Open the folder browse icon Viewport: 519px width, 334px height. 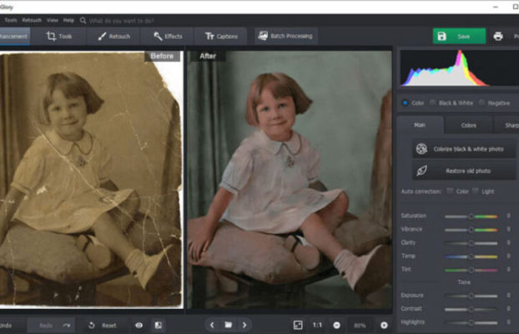[x=228, y=325]
